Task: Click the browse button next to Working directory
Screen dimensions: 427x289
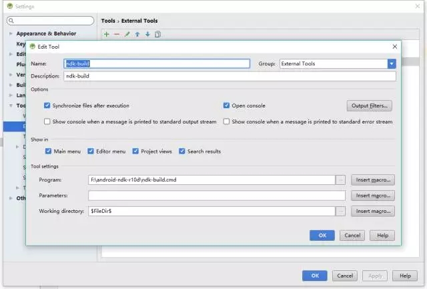Action: 340,211
